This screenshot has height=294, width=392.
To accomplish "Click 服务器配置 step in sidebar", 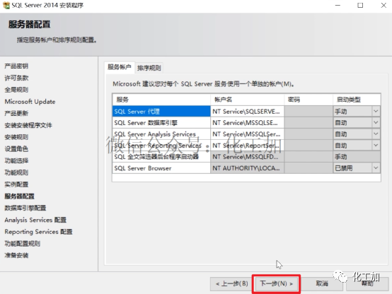I will pos(19,196).
